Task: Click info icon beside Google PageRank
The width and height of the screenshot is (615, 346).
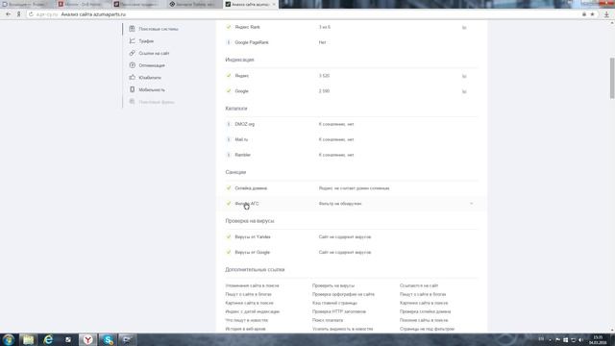Action: coord(229,42)
